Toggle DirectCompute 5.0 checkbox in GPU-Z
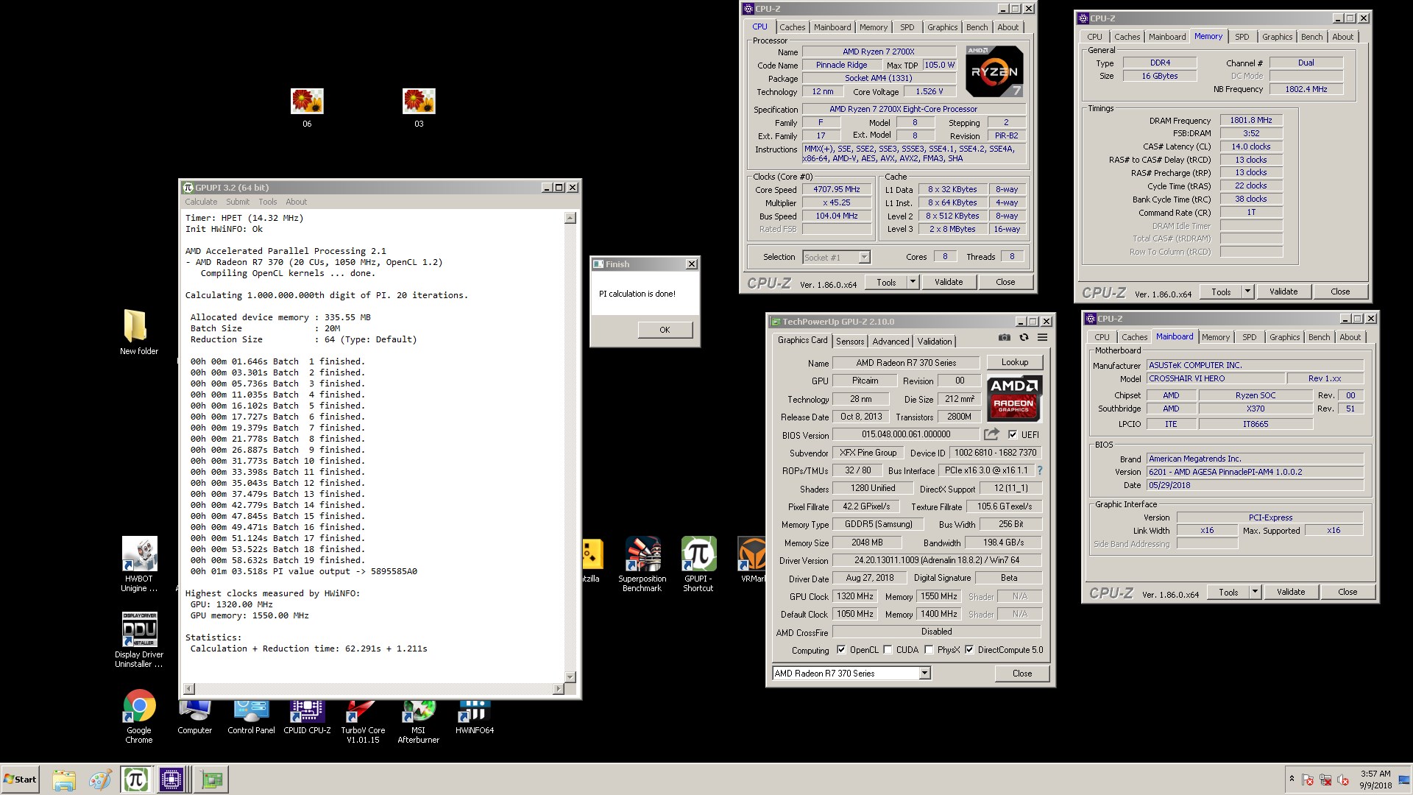 [x=969, y=650]
